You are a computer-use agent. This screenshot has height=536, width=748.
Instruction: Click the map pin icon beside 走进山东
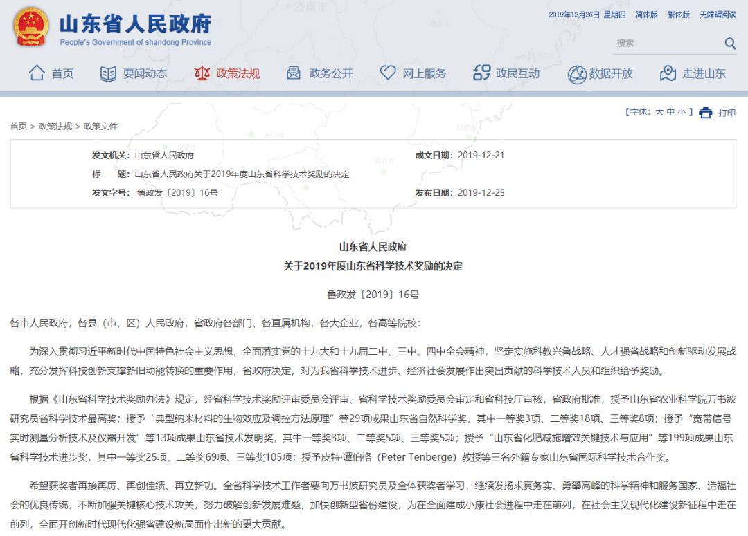click(668, 73)
